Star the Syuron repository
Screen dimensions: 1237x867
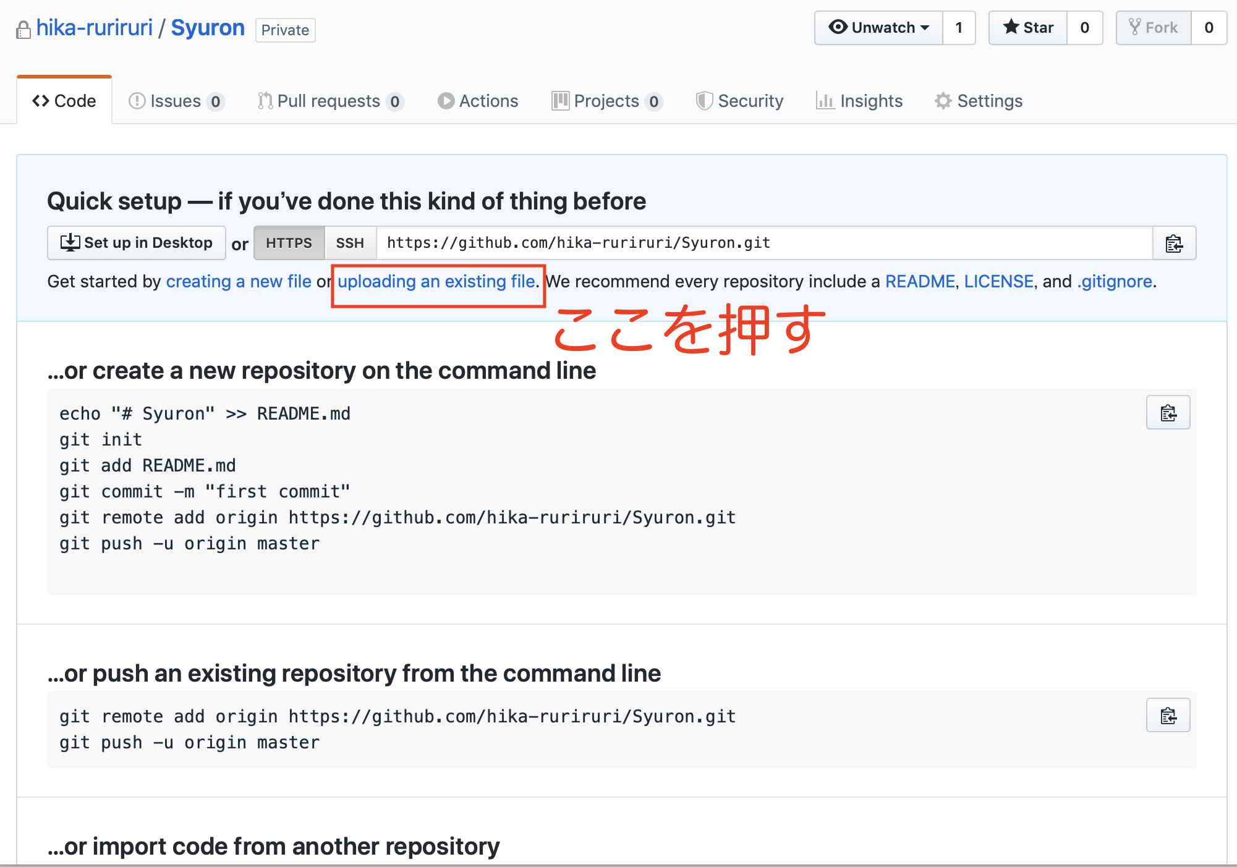[x=1027, y=27]
